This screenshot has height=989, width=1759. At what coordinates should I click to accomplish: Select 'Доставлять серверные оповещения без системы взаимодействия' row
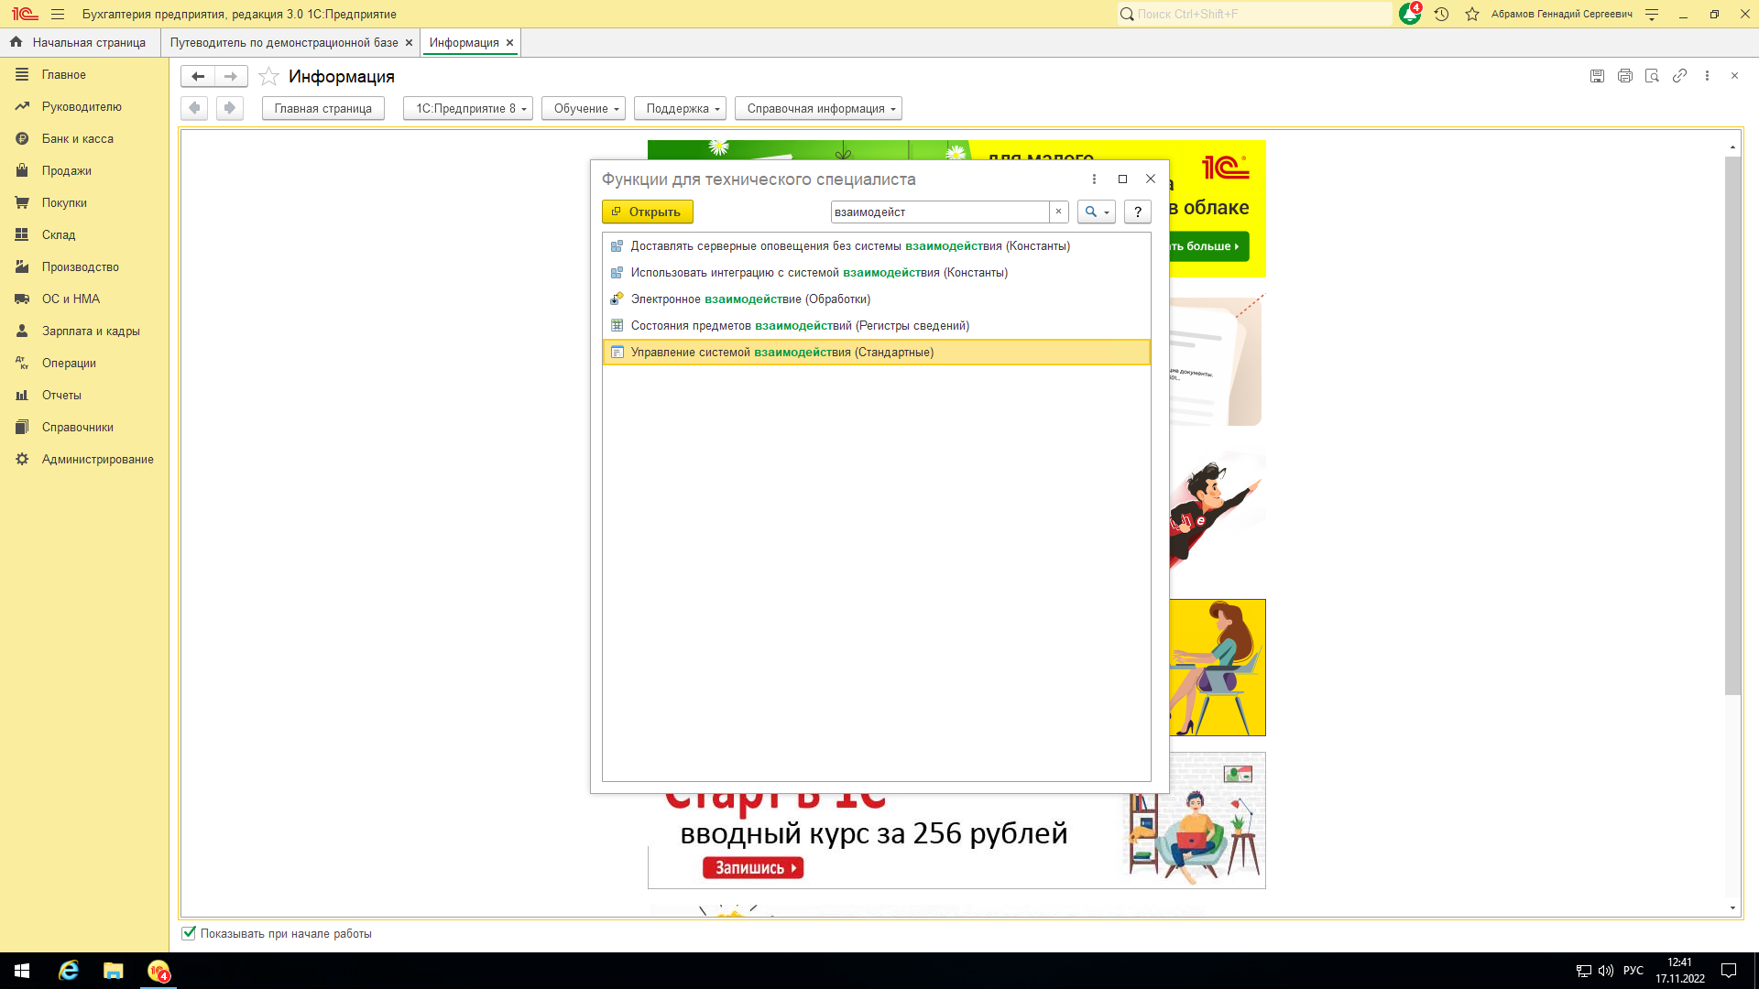(877, 246)
